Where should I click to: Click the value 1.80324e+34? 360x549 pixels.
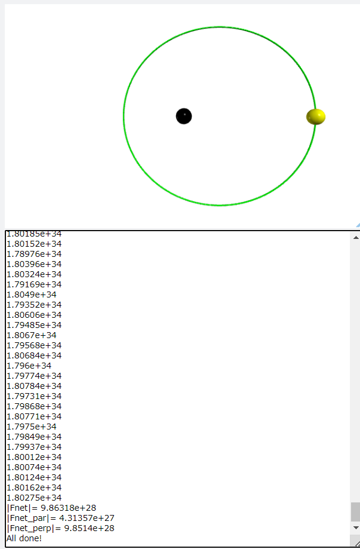coord(34,274)
